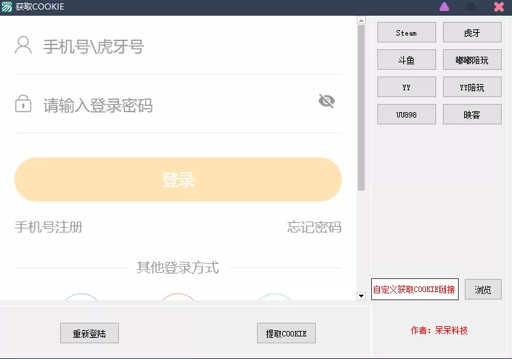Select the 嘟嘟陪玩 platform button
512x359 pixels.
coord(472,59)
